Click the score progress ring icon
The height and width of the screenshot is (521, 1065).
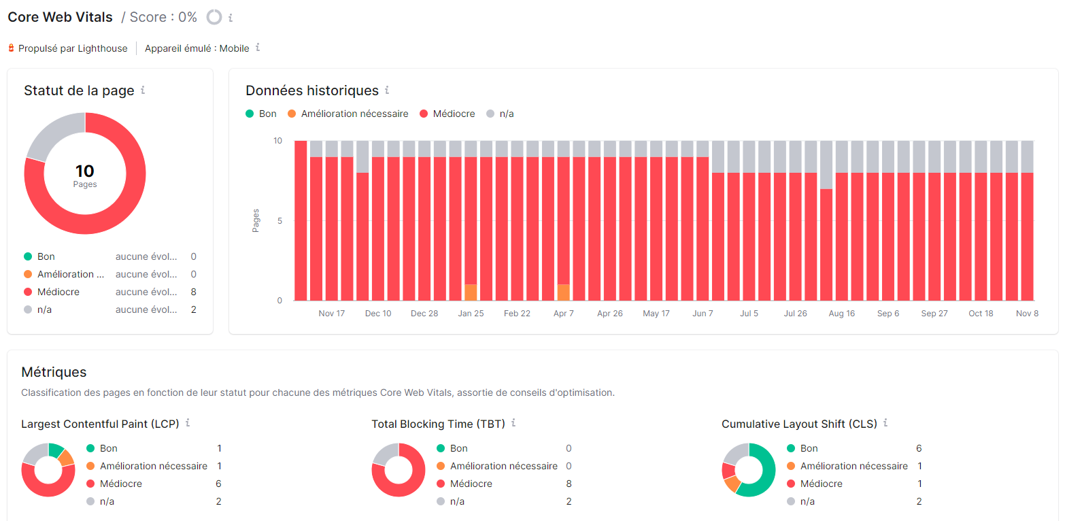click(214, 17)
